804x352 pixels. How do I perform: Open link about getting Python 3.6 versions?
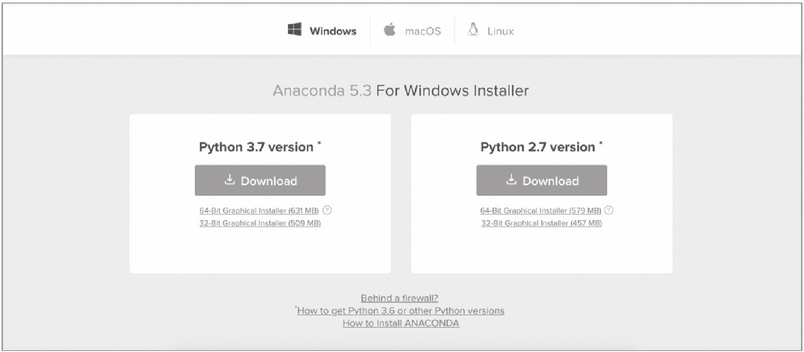tap(401, 311)
